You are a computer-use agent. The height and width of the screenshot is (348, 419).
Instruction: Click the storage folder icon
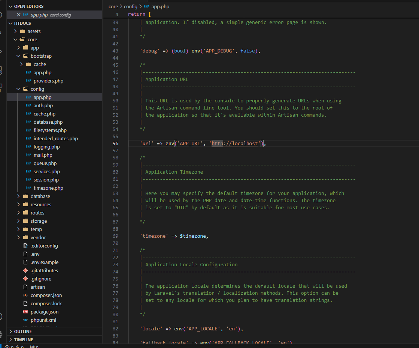click(x=26, y=221)
